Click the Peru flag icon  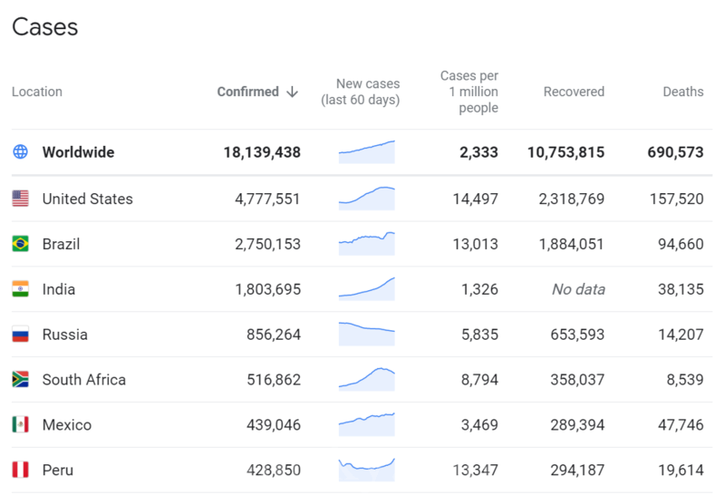20,471
